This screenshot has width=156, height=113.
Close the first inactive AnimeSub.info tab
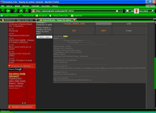[36, 20]
